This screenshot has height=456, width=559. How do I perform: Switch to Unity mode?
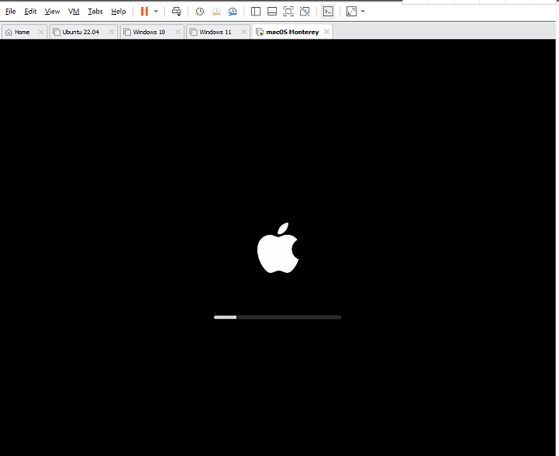click(305, 12)
